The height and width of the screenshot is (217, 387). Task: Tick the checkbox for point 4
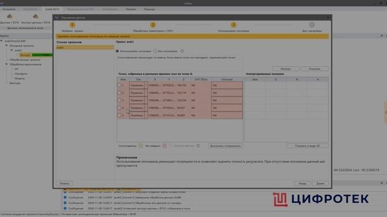tap(120, 108)
